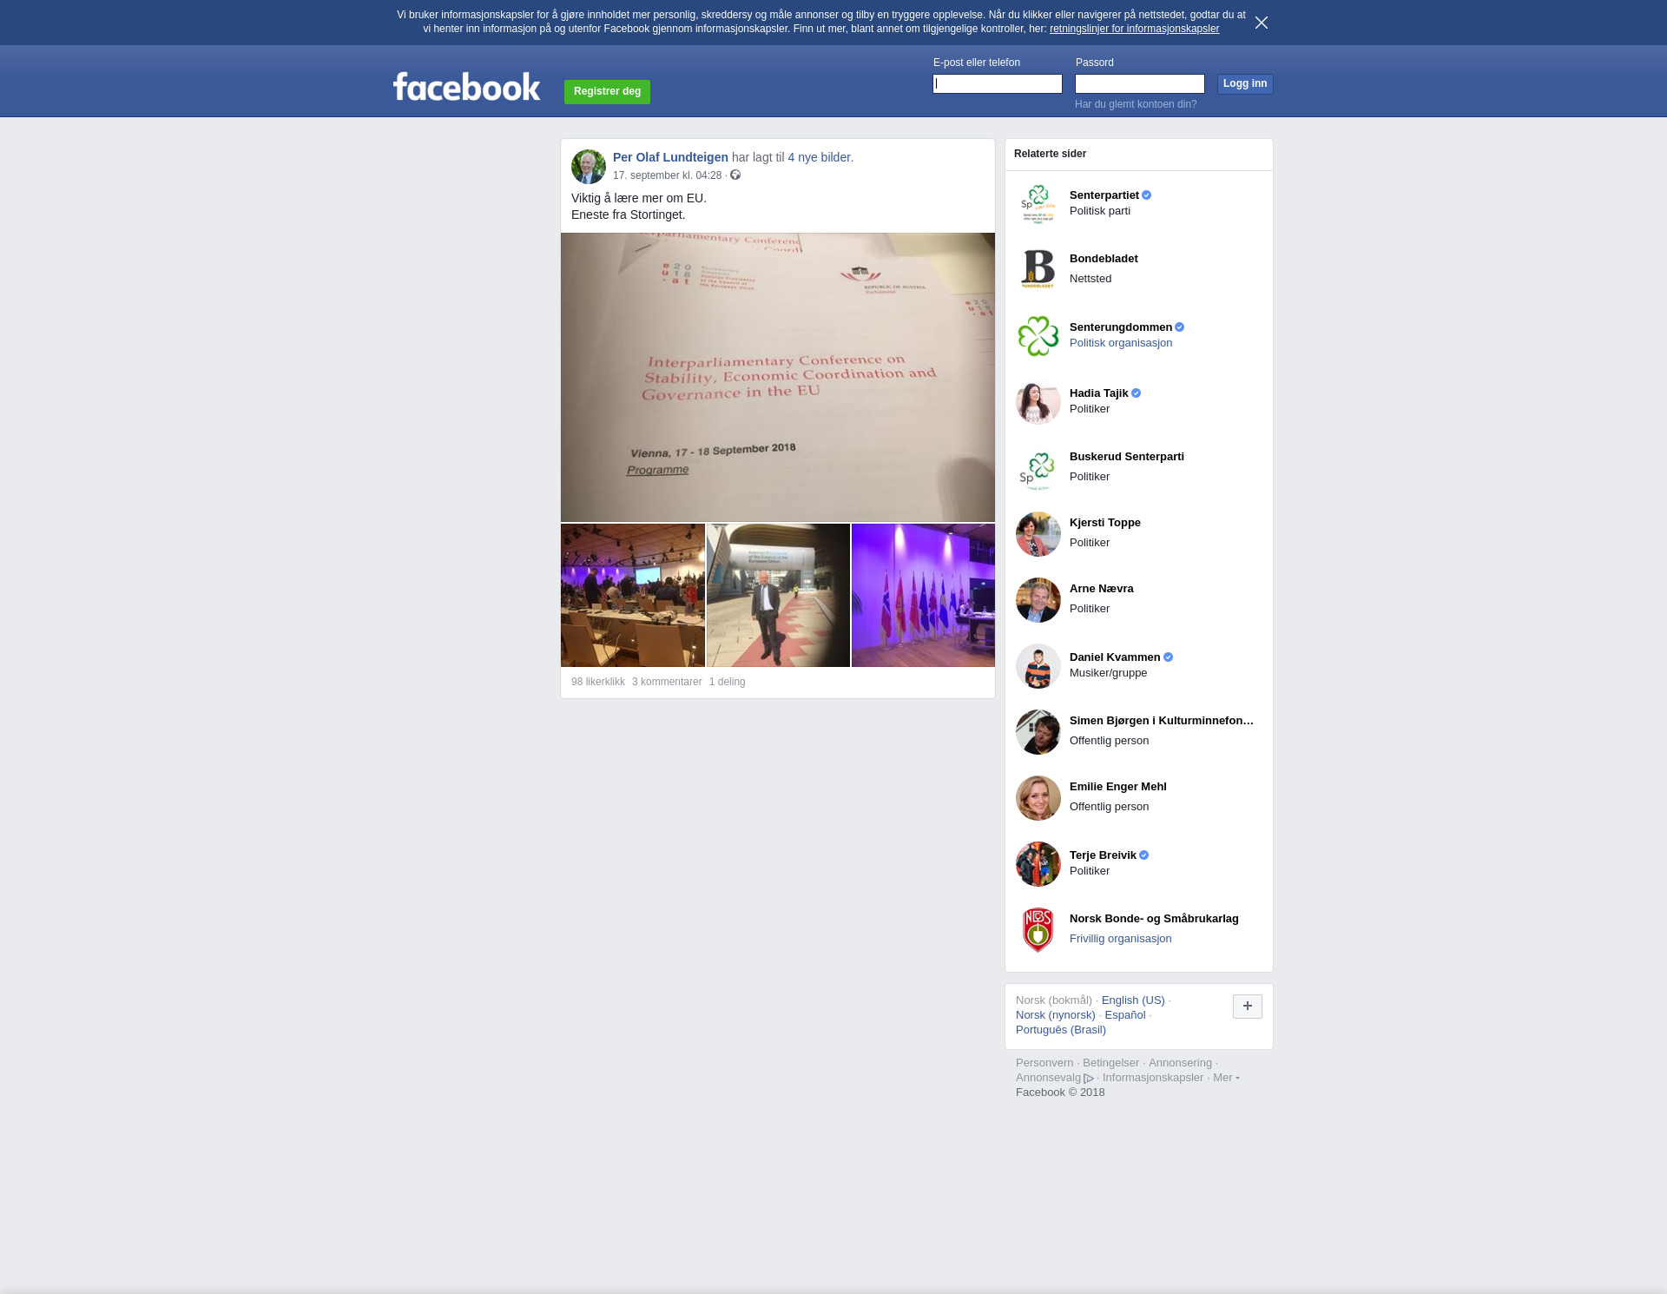Click the AdChoices triangle icon

click(x=1089, y=1079)
